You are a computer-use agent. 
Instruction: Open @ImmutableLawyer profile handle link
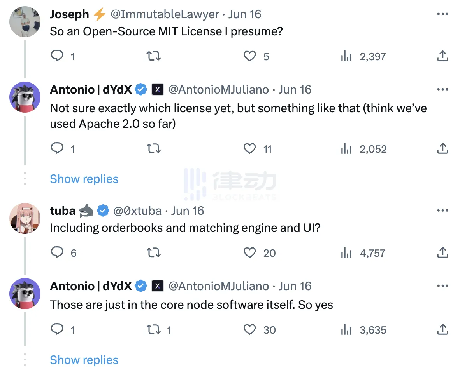pyautogui.click(x=165, y=14)
